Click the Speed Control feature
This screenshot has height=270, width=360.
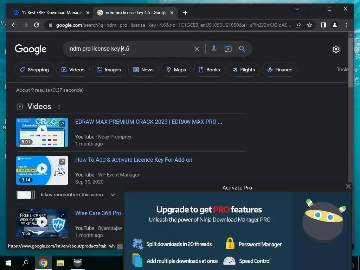(247, 261)
